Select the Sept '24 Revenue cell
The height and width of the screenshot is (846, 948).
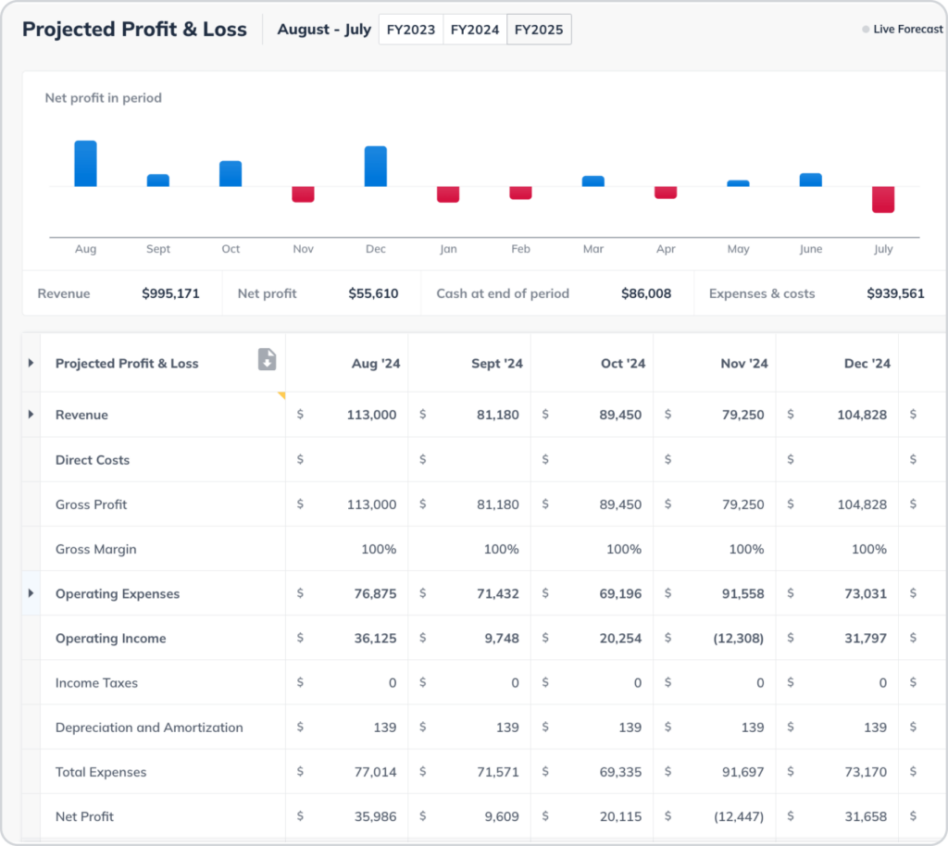tap(497, 415)
